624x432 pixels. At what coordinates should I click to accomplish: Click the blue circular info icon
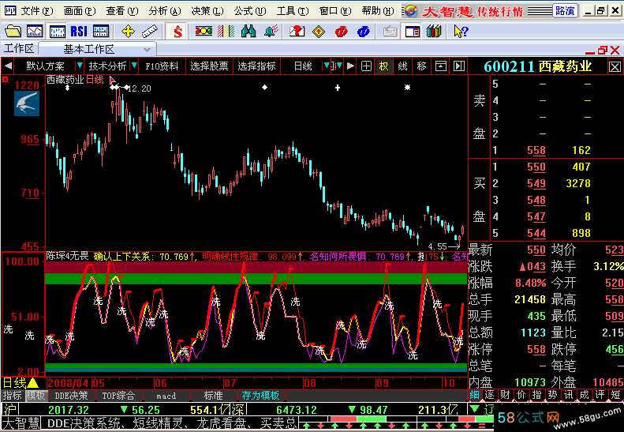coord(364,31)
